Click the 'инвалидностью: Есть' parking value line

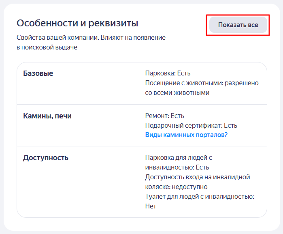click(177, 167)
